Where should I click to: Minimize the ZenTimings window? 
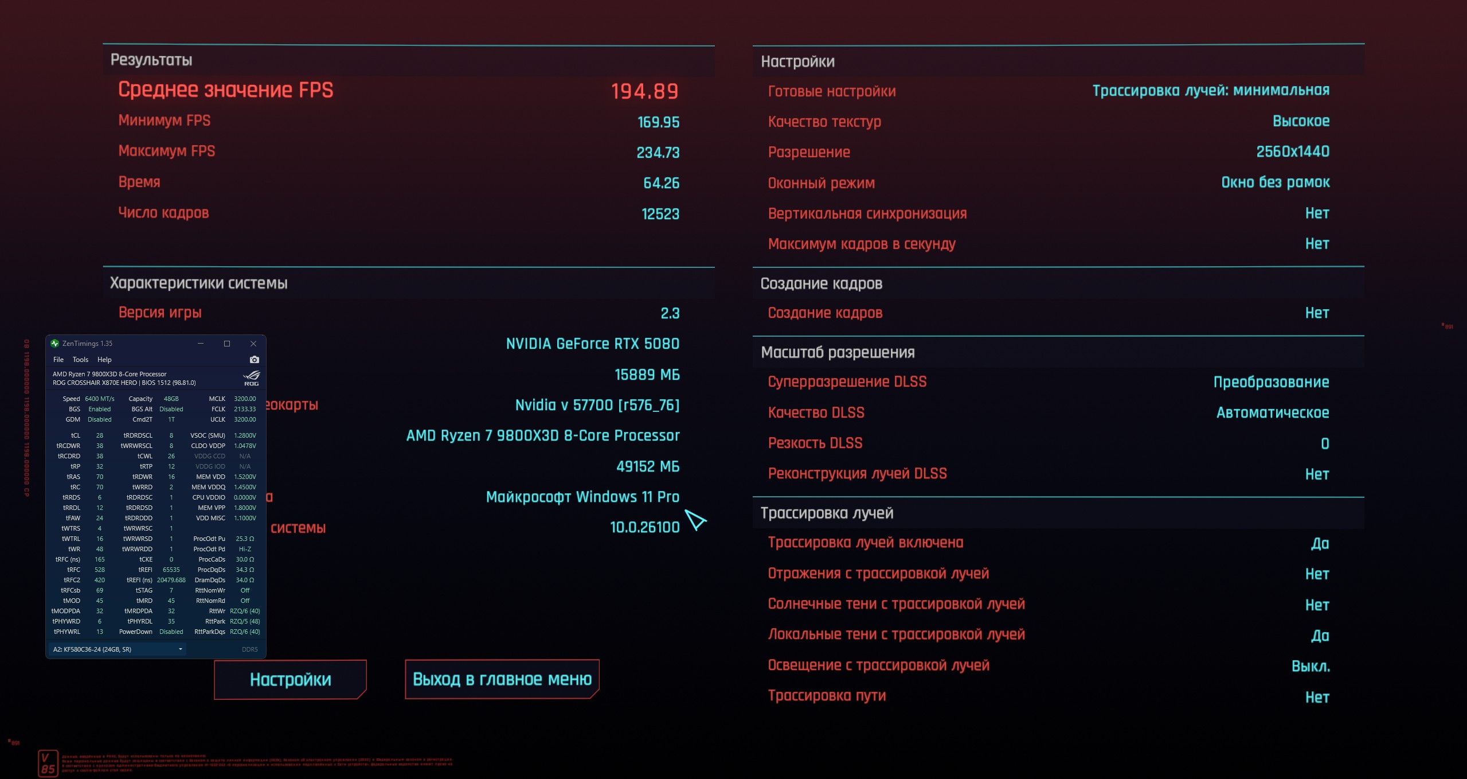click(201, 344)
